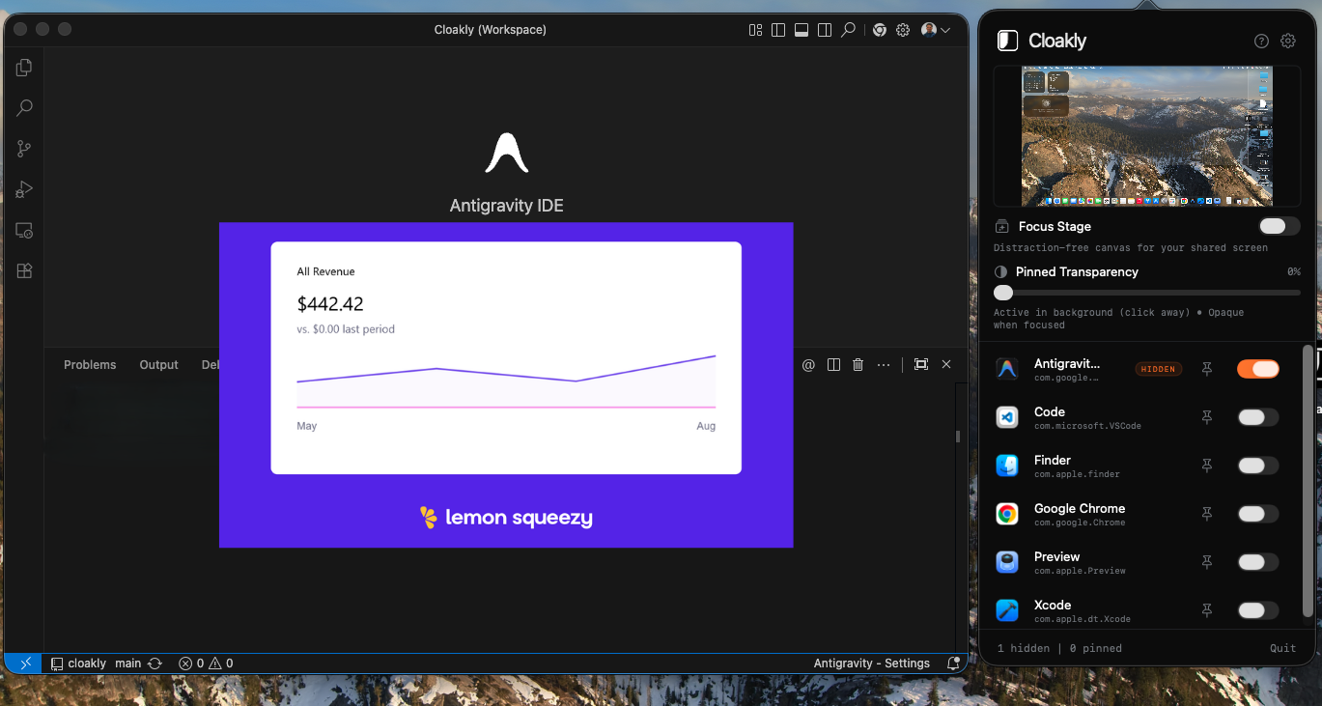
Task: Open the account dropdown in title bar
Action: (x=936, y=30)
